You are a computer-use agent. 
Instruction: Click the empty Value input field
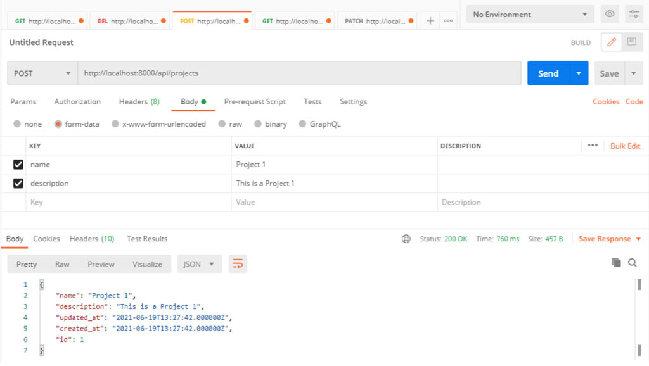coord(335,202)
